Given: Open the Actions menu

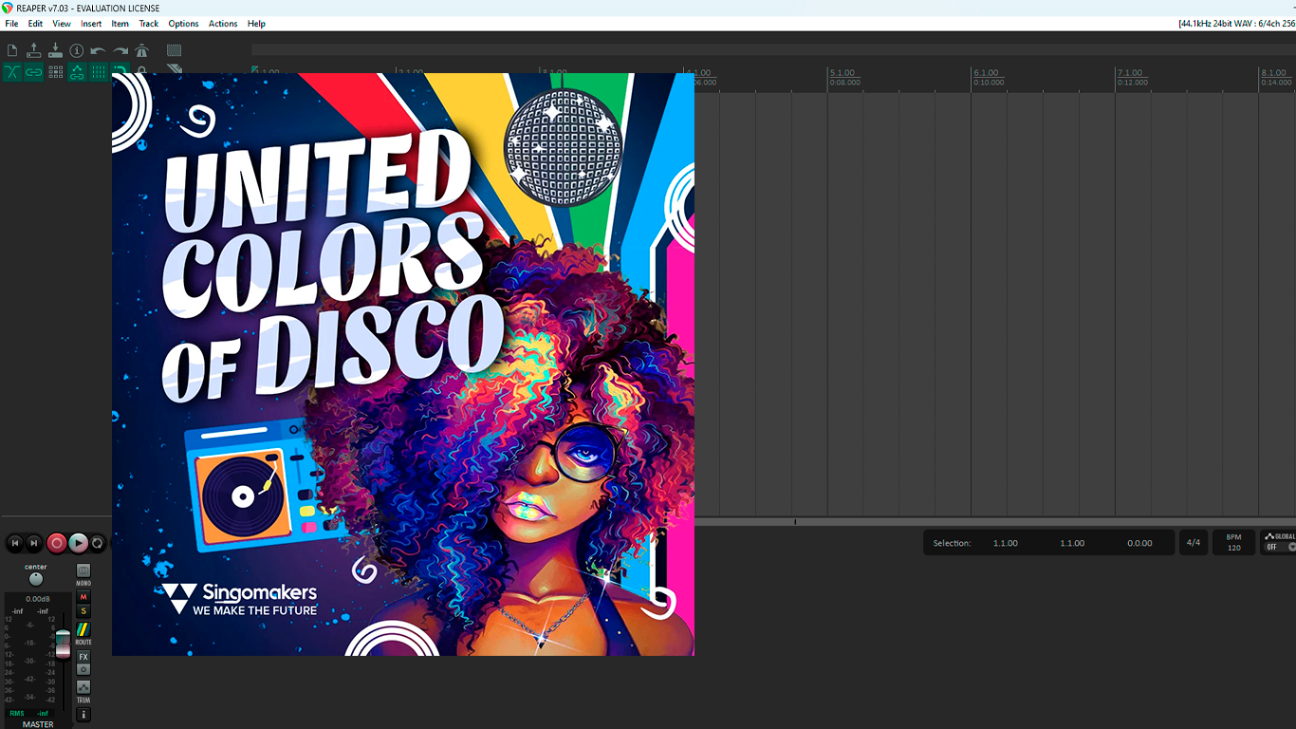Looking at the screenshot, I should coord(223,24).
